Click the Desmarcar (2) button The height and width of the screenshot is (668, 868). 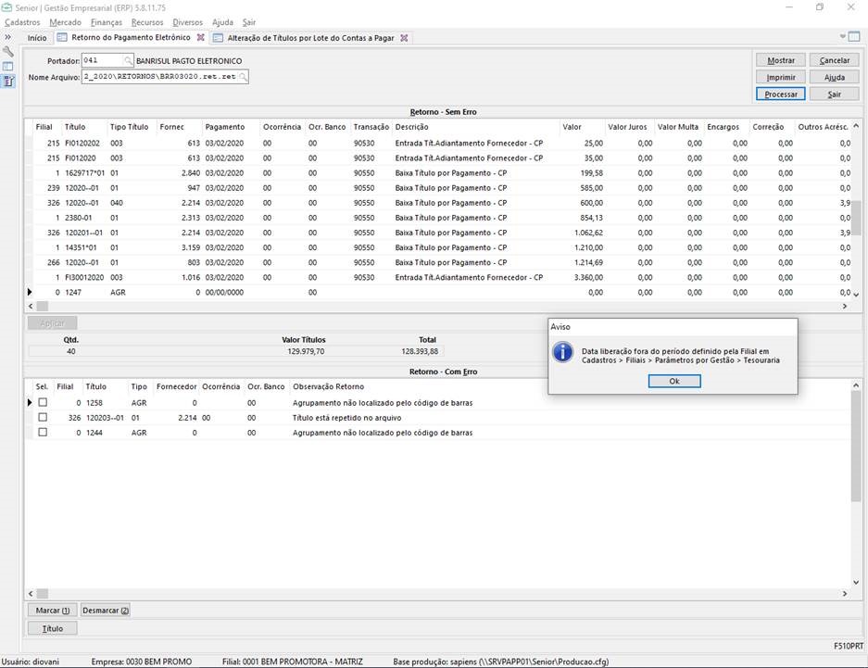point(106,610)
